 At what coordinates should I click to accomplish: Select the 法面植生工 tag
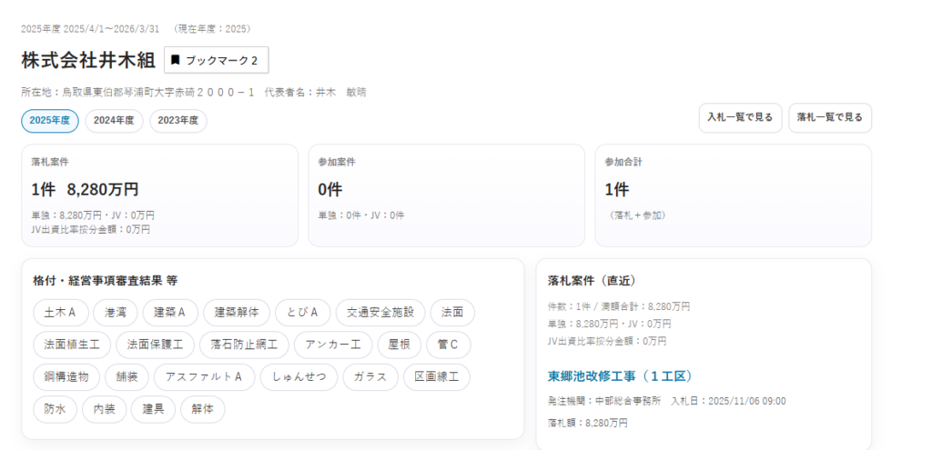[x=72, y=345]
